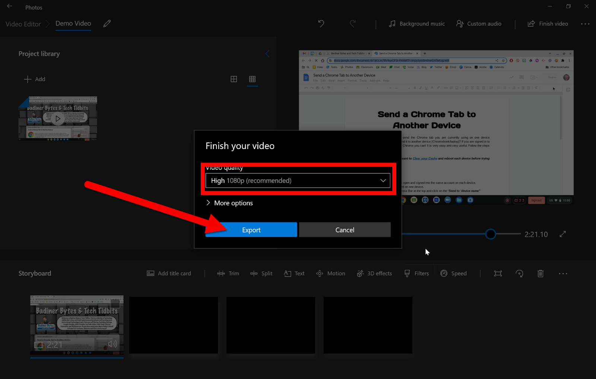596x379 pixels.
Task: Switch library to small grid view
Action: 252,79
